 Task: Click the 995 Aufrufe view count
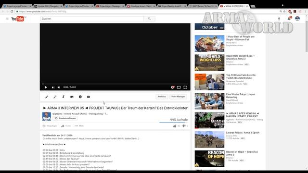click(179, 120)
